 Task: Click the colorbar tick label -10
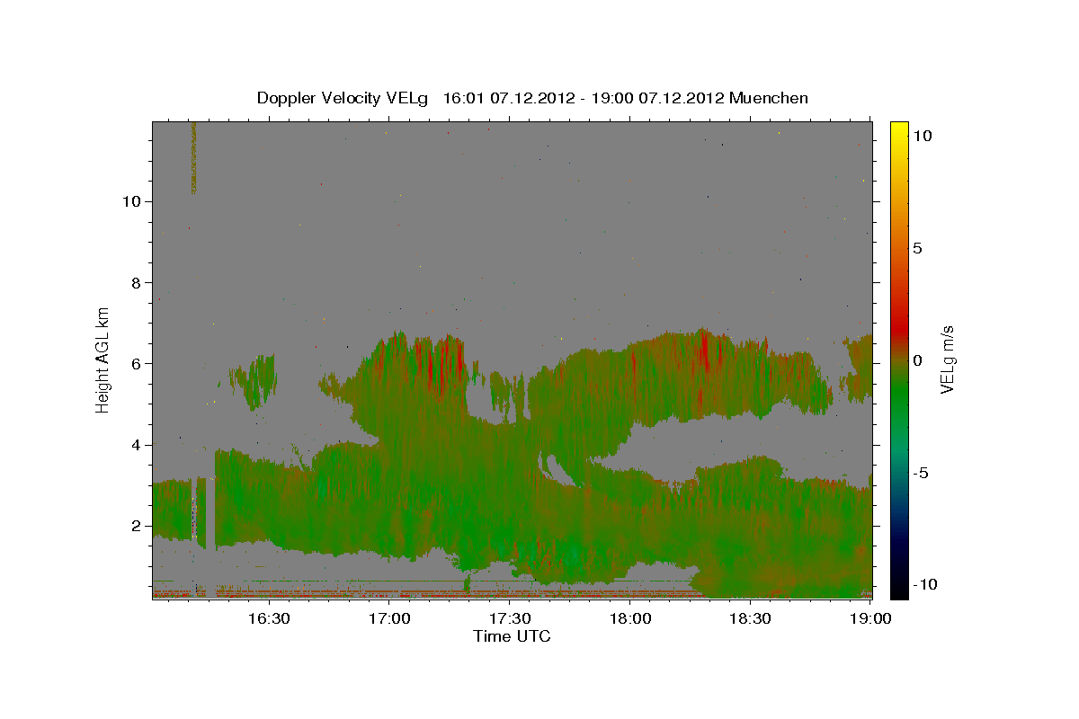[x=924, y=584]
